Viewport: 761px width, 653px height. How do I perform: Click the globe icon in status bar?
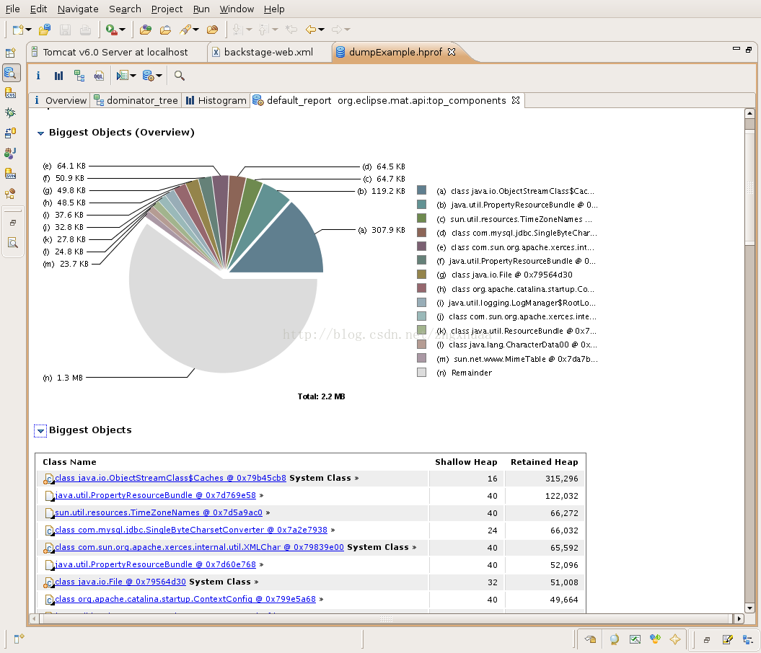click(x=614, y=639)
